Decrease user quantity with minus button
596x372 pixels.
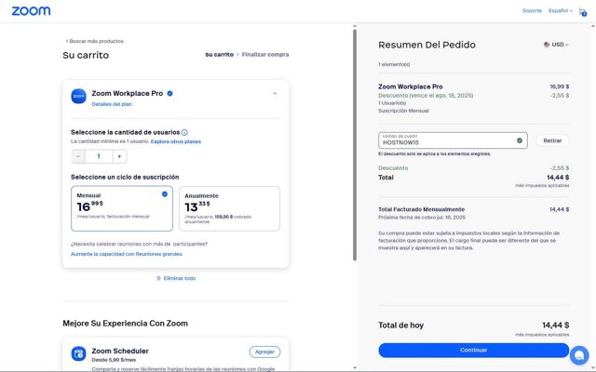[x=78, y=156]
